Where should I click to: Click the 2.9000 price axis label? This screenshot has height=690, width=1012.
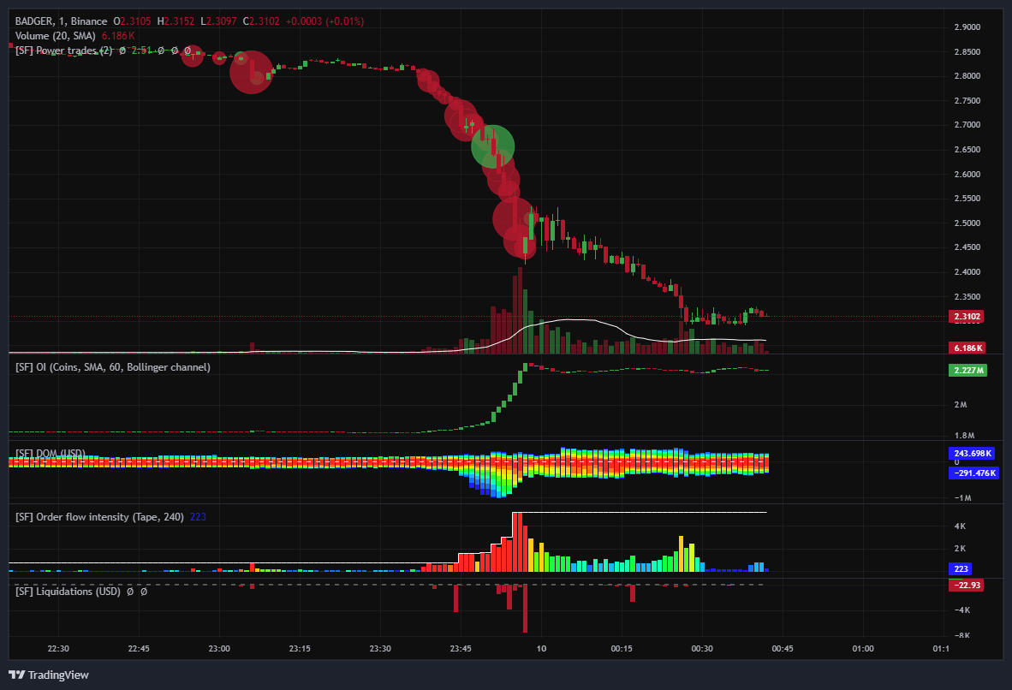(967, 27)
